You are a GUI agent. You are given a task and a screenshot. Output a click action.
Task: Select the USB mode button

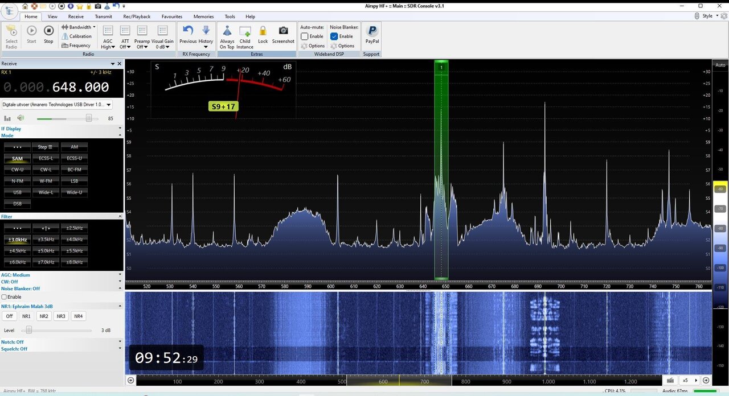18,192
